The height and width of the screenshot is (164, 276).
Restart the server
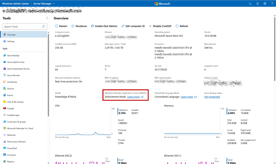pos(61,26)
